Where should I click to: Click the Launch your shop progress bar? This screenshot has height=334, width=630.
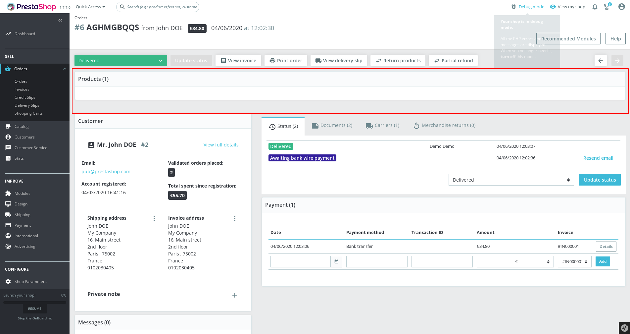35,302
